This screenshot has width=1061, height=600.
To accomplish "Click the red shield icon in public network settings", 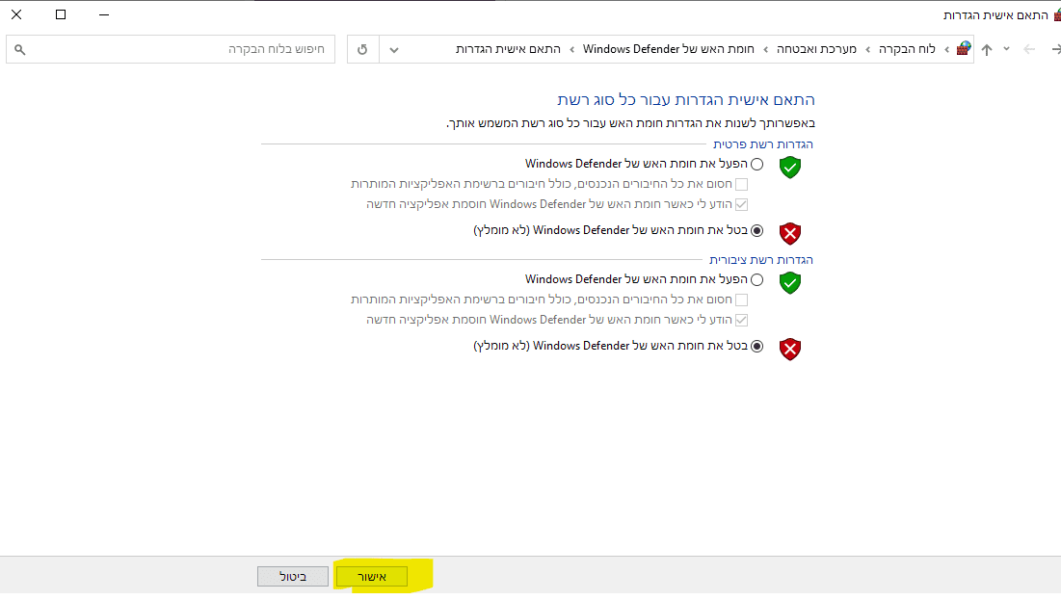I will tap(789, 349).
